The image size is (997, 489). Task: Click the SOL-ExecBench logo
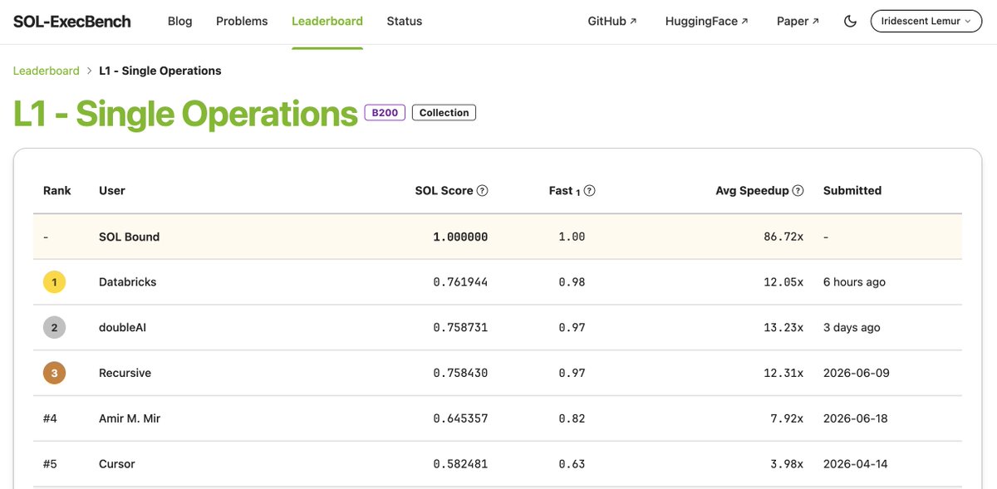72,22
